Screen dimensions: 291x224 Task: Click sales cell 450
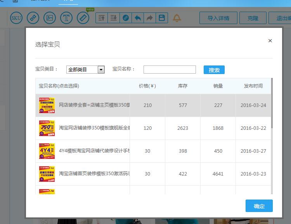[x=218, y=151]
